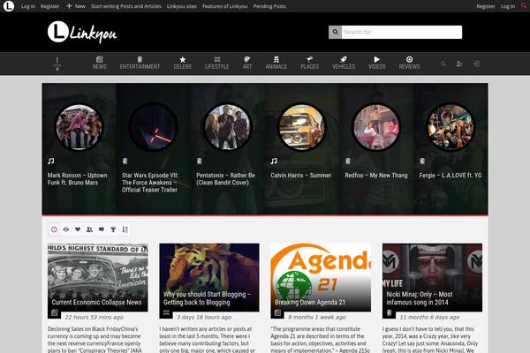Screen dimensions: 530x353
Task: Click the login door icon in navigation
Action: click(476, 64)
